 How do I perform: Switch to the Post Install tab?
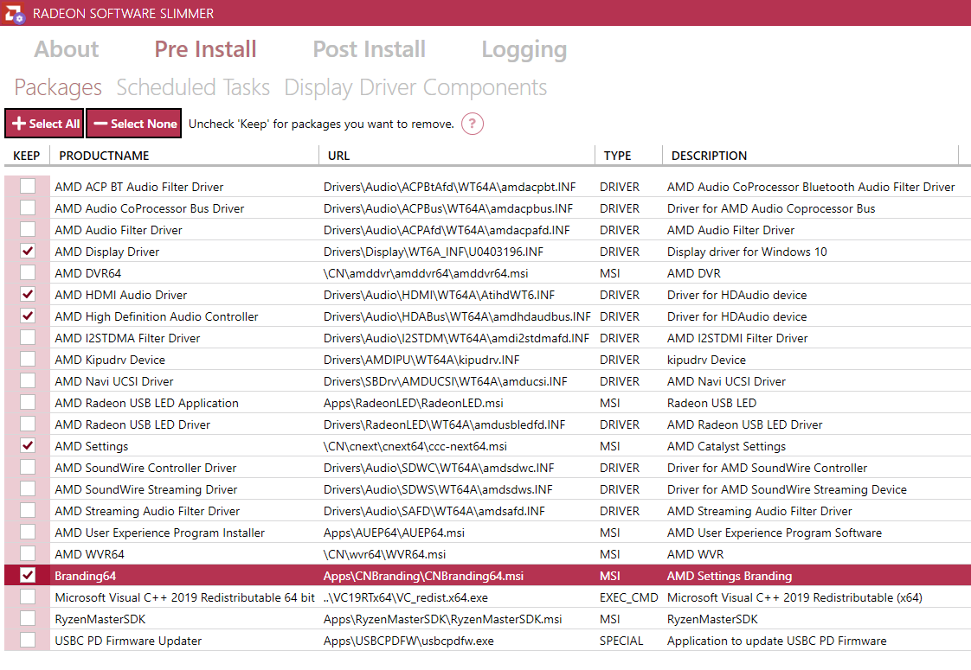tap(369, 49)
